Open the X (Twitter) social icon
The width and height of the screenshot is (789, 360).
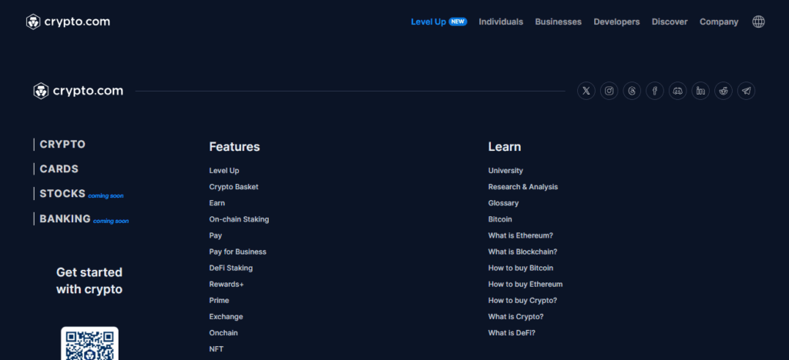click(x=586, y=91)
